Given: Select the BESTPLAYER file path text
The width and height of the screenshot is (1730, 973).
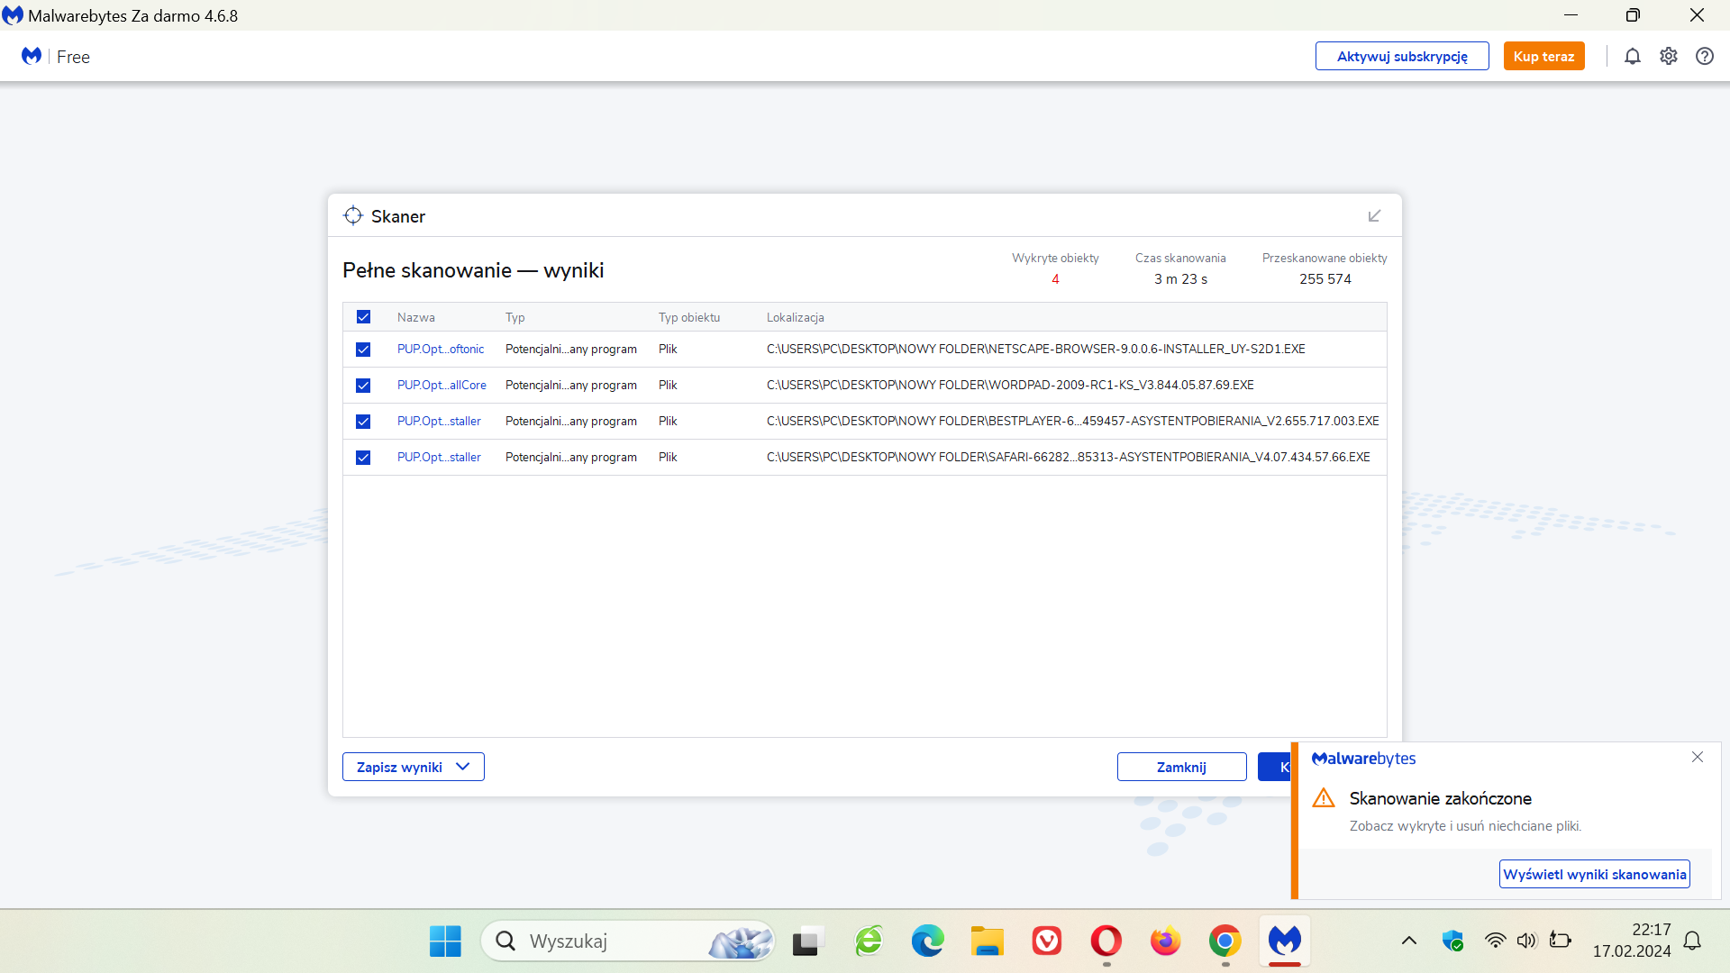Looking at the screenshot, I should coord(1072,422).
